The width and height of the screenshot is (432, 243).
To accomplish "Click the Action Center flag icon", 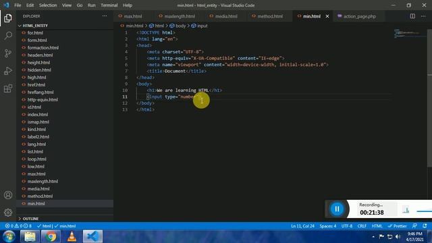I will point(381,237).
